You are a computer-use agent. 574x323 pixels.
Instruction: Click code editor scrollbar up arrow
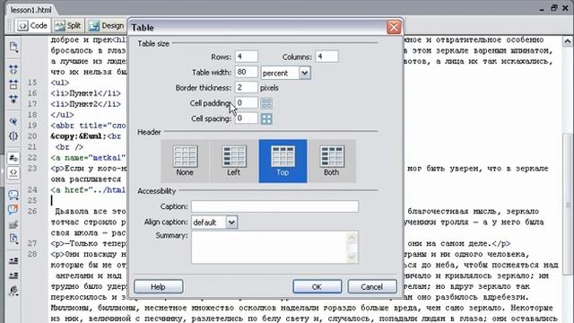[x=568, y=41]
